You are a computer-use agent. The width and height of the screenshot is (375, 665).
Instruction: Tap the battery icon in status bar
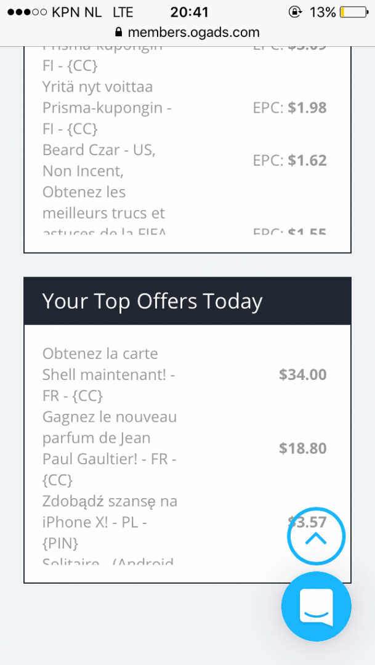[x=352, y=12]
